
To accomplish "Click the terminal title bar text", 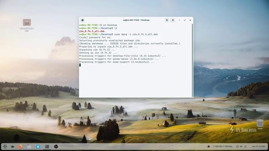I will (136, 20).
